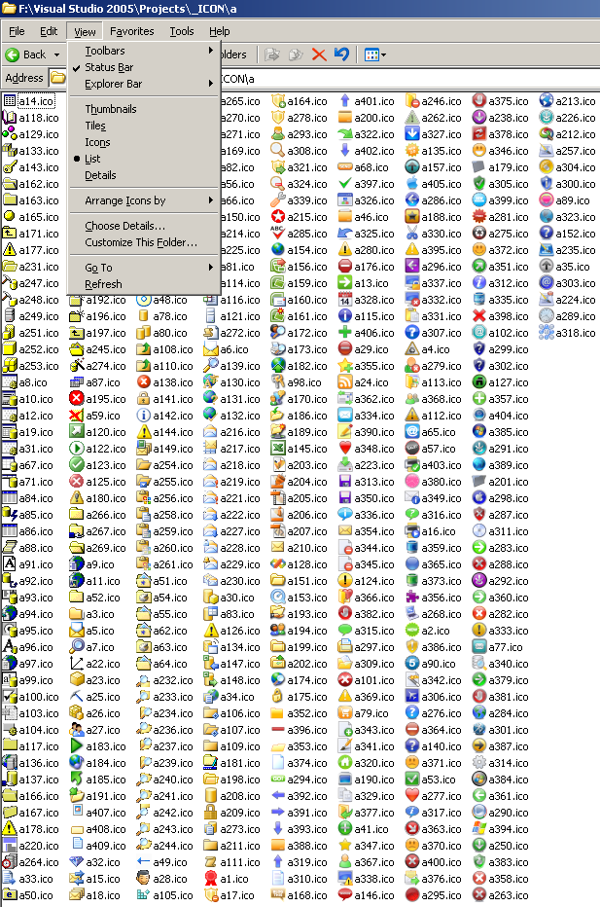Select the a397.ico green checkmark icon
This screenshot has height=907, width=600.
[344, 184]
